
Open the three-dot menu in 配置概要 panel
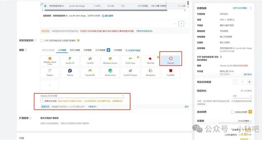251,8
